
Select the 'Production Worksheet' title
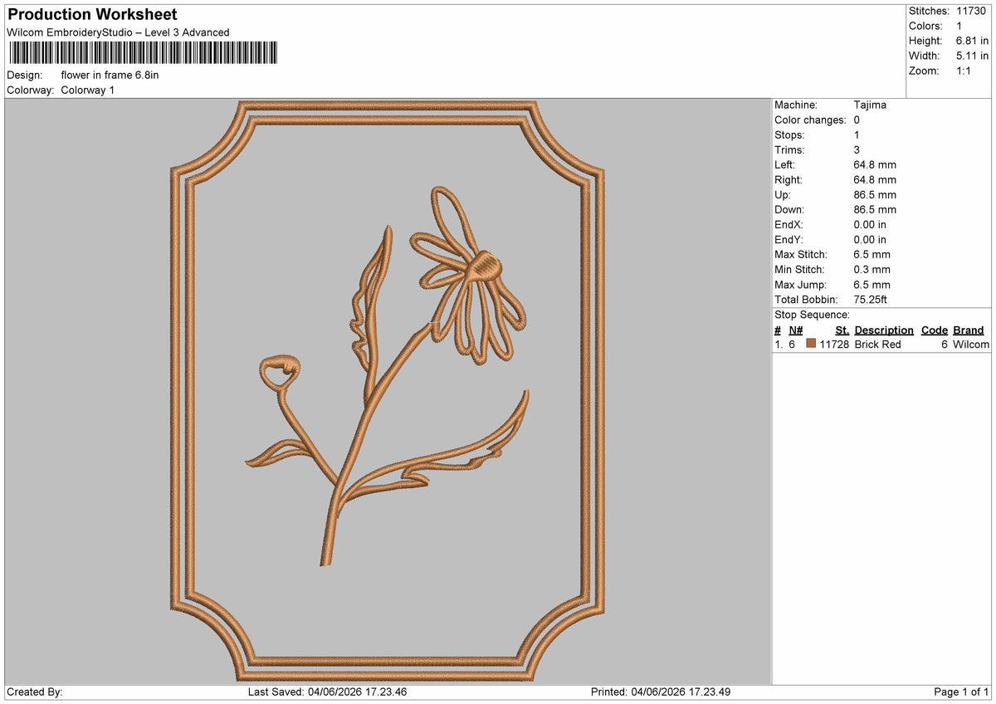92,15
